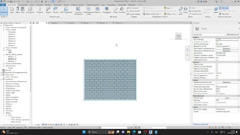Toggle the Границы 3D вида checkbox
This screenshot has width=240, height=135.
[x=217, y=78]
